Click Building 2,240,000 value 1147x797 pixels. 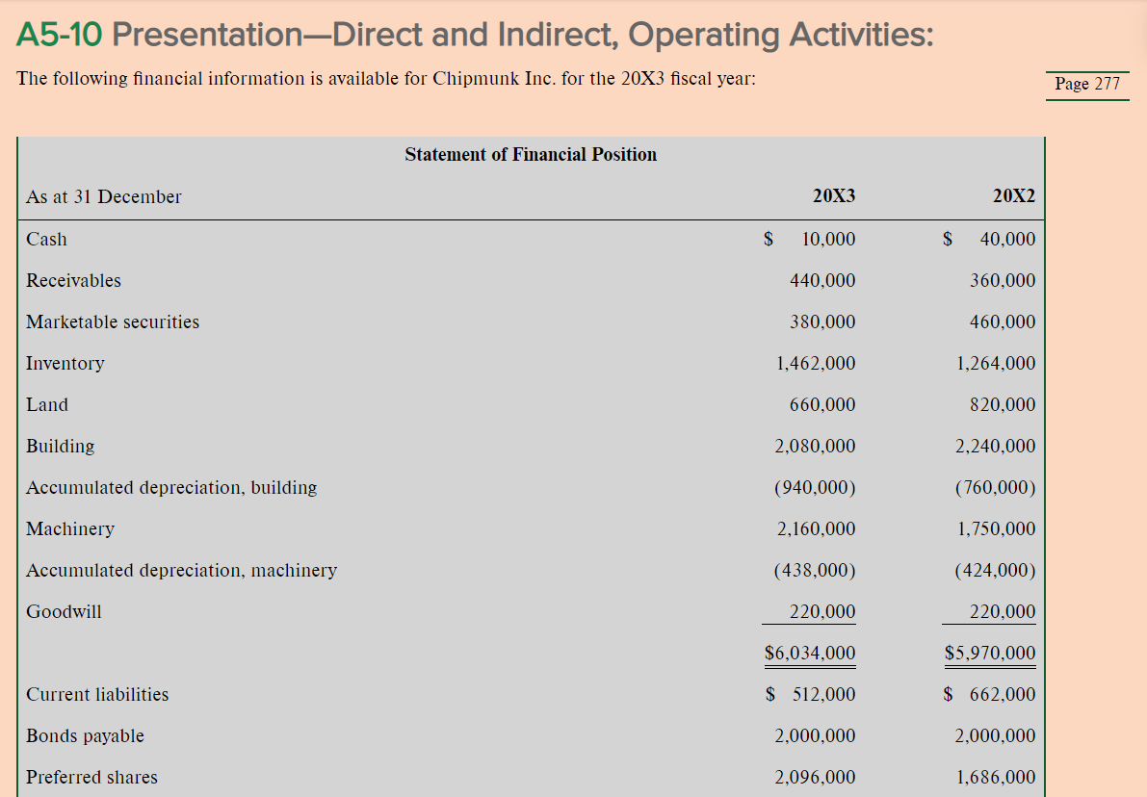coord(996,446)
